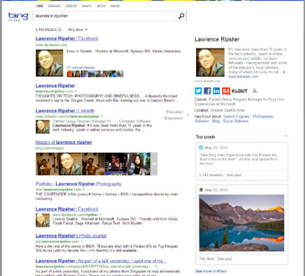Viewport: 305px width, 276px height.
Task: Open the LinkedIn icon in sidebar profile
Action: point(217,91)
